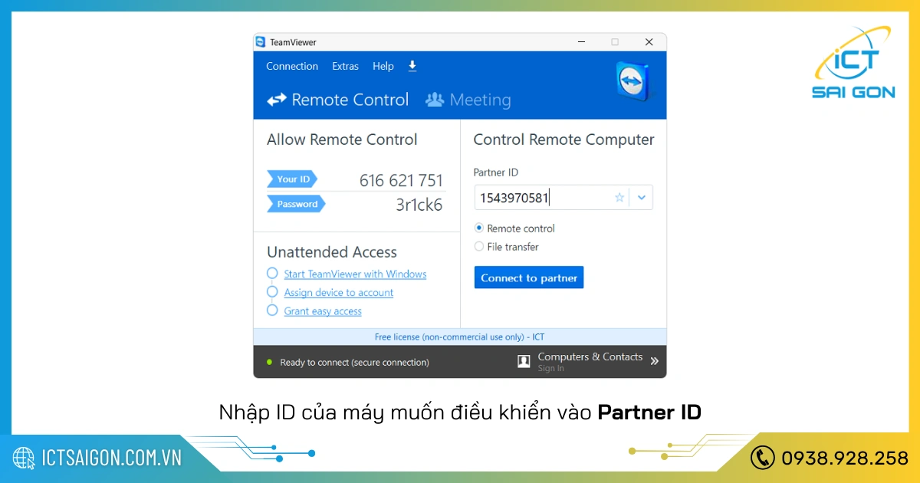The width and height of the screenshot is (920, 483).
Task: Toggle Grant easy access circle
Action: click(x=272, y=310)
